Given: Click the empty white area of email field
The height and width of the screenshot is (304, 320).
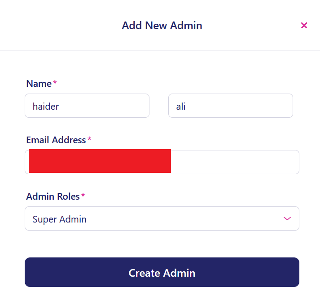Looking at the screenshot, I should click(233, 162).
